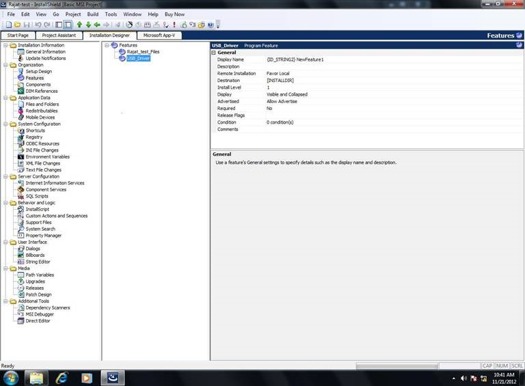Screen dimensions: 525x386
Task: Click the Open Project folder toolbar icon
Action: click(17, 25)
